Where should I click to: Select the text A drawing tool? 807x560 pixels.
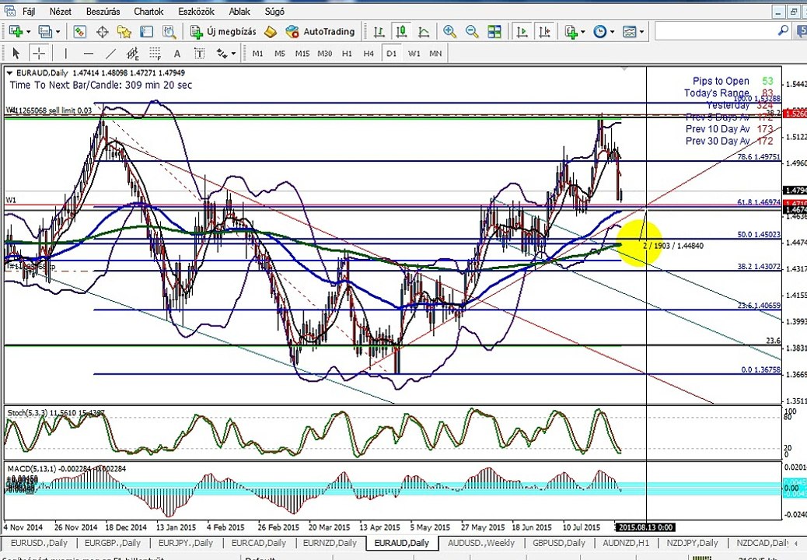pos(177,53)
